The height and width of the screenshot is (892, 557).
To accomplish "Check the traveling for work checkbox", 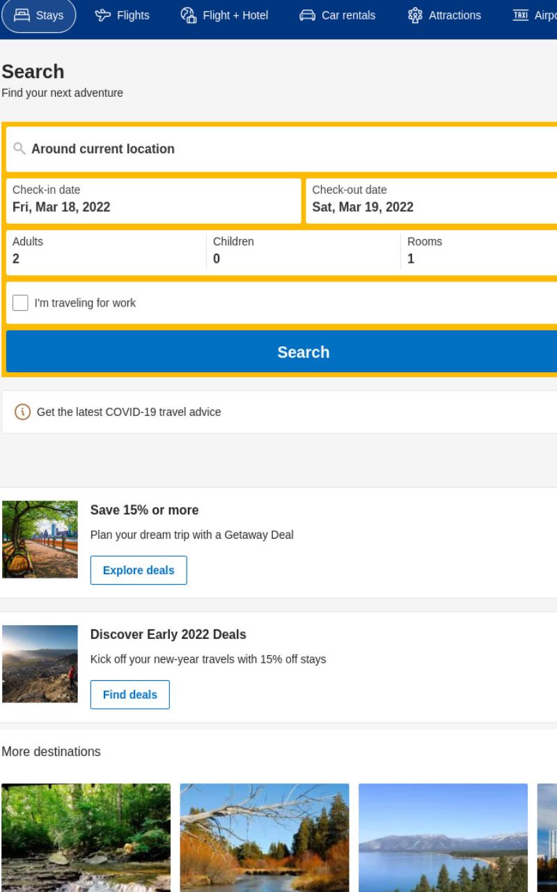I will pos(21,303).
